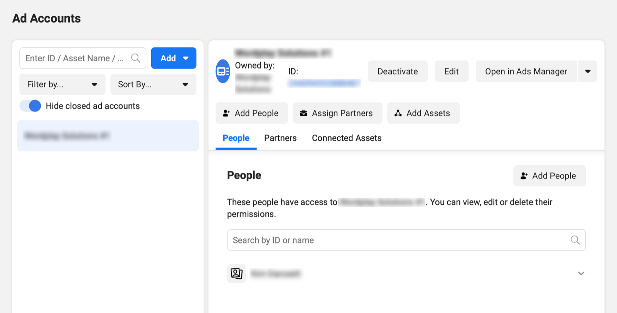Click the search icon in people search field
617x313 pixels.
pyautogui.click(x=575, y=240)
